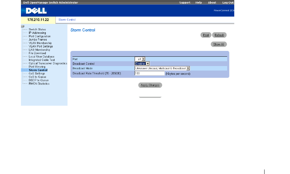Select Storm Control in the tree
The width and height of the screenshot is (290, 174).
tap(38, 70)
